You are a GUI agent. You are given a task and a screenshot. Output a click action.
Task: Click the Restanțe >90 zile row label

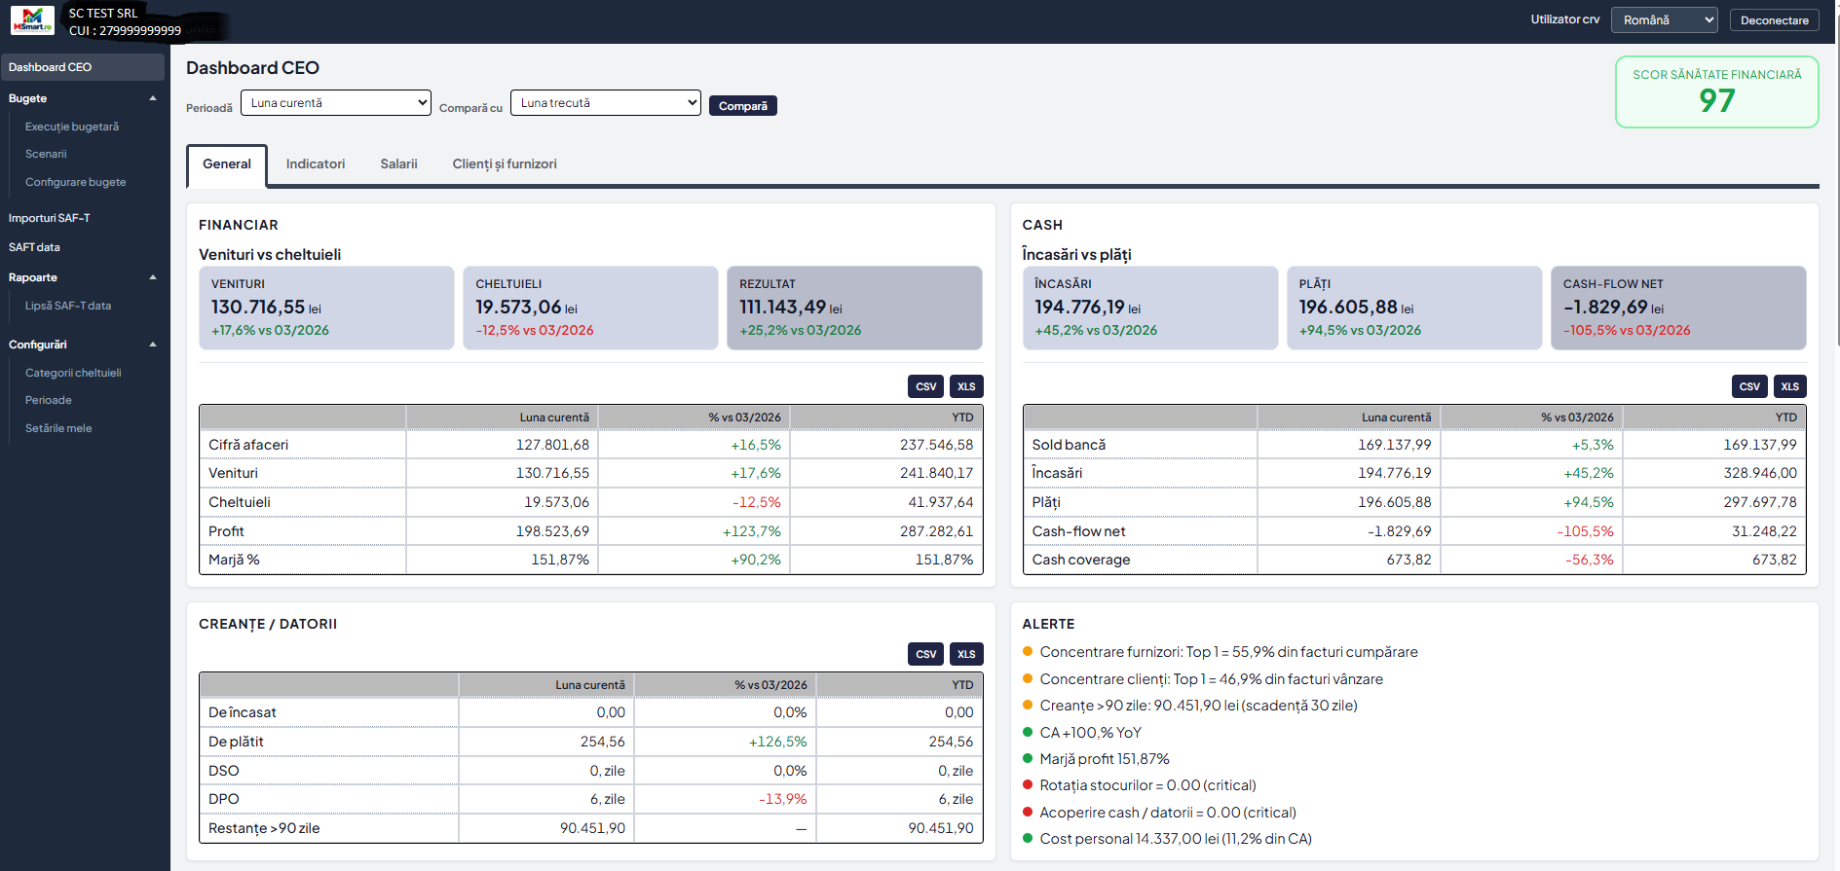pos(264,828)
